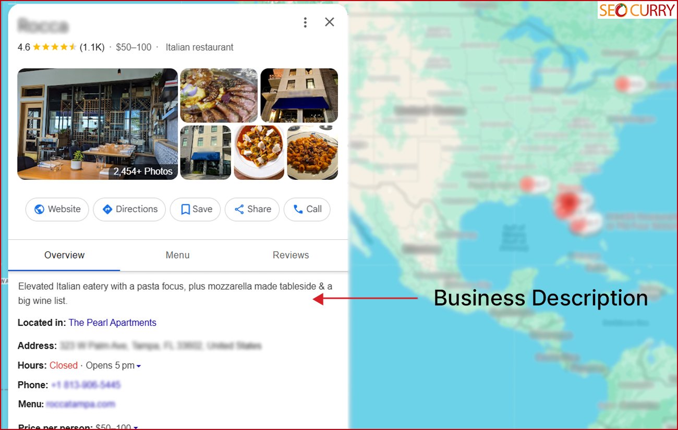Open the three-dot more options menu

click(305, 22)
